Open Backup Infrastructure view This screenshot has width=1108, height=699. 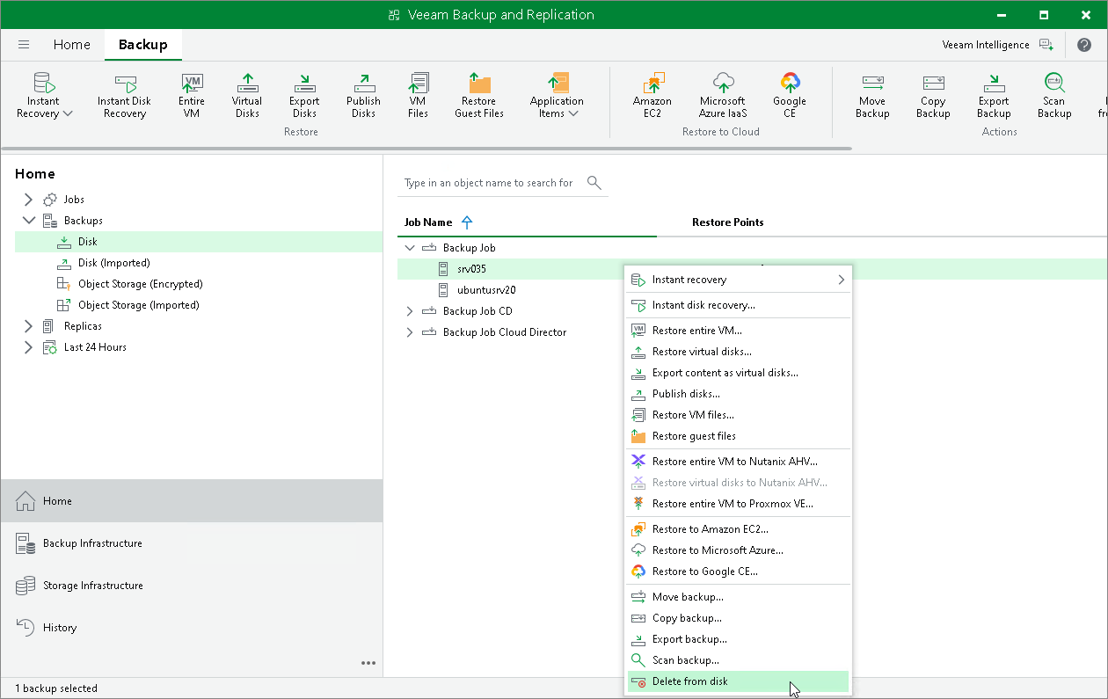pyautogui.click(x=192, y=543)
